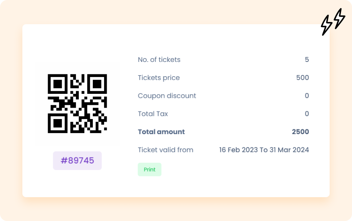The width and height of the screenshot is (352, 221).
Task: Click the QR code image
Action: click(x=77, y=103)
